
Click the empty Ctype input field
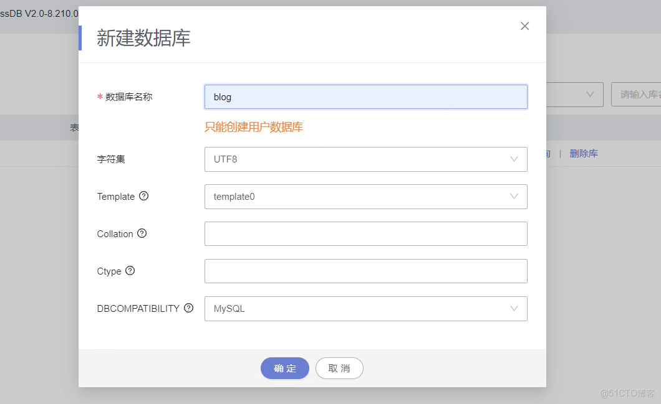tap(365, 271)
